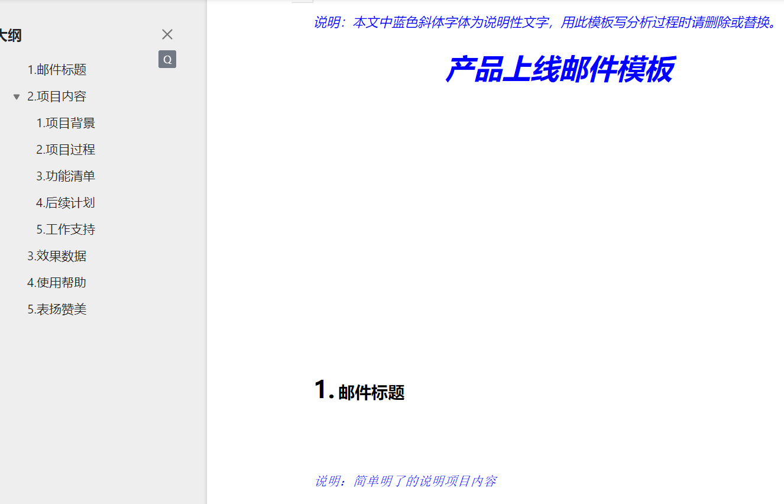Viewport: 784px width, 504px height.
Task: Go to 1.邮件标题 in the outline
Action: click(x=57, y=70)
